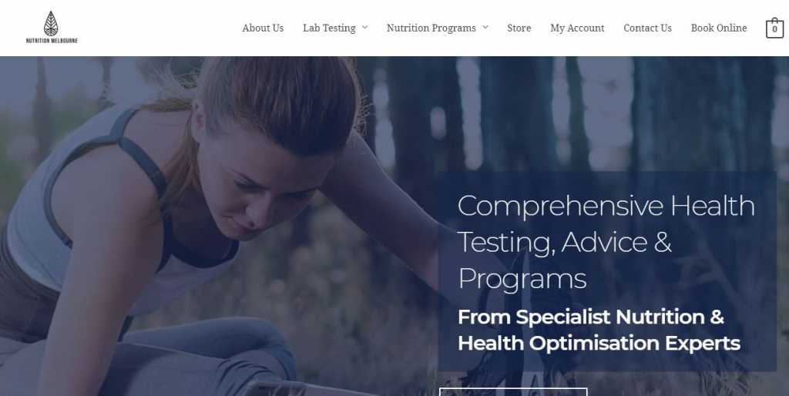Click the Book Online link
789x396 pixels.
[x=719, y=29]
